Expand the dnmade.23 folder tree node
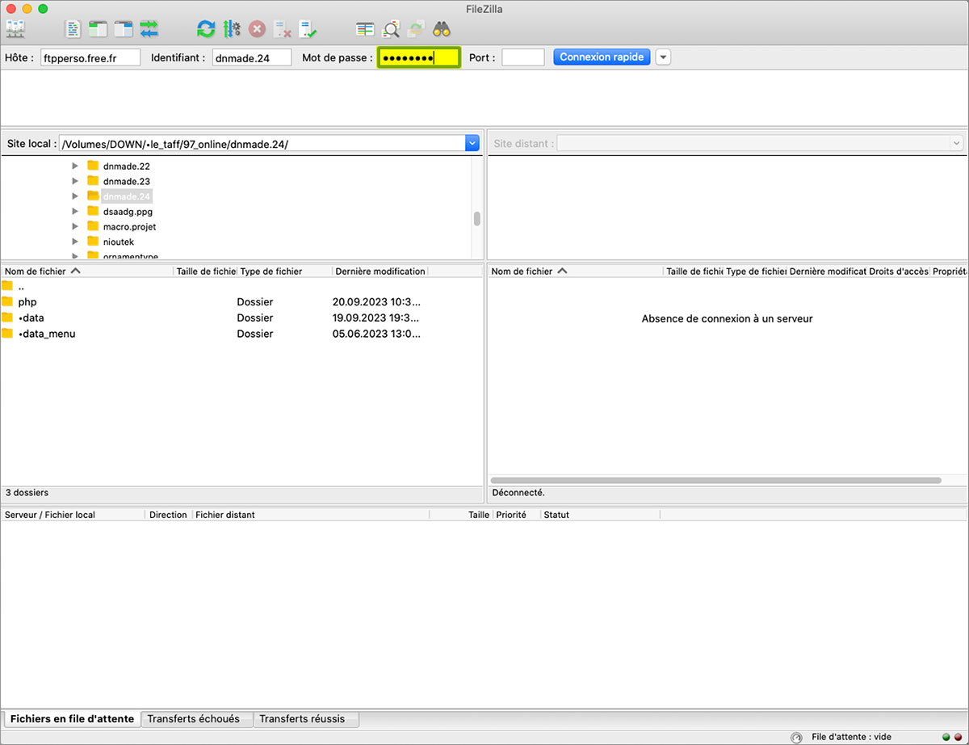The height and width of the screenshot is (745, 969). [75, 181]
